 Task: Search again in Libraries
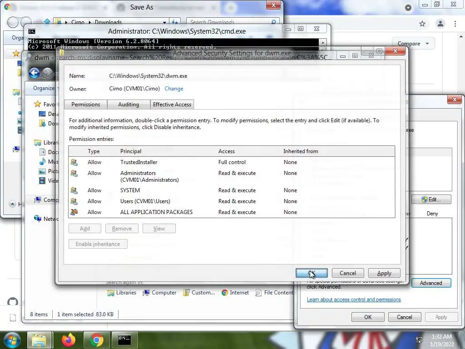click(122, 293)
